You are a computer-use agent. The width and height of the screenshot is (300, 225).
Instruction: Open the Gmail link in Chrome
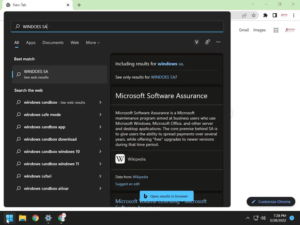244,30
